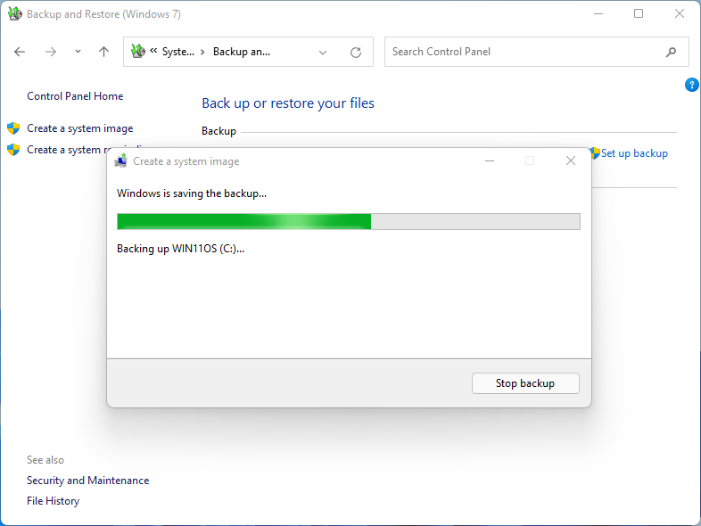Open Control Panel Home link
The width and height of the screenshot is (701, 526).
(75, 96)
